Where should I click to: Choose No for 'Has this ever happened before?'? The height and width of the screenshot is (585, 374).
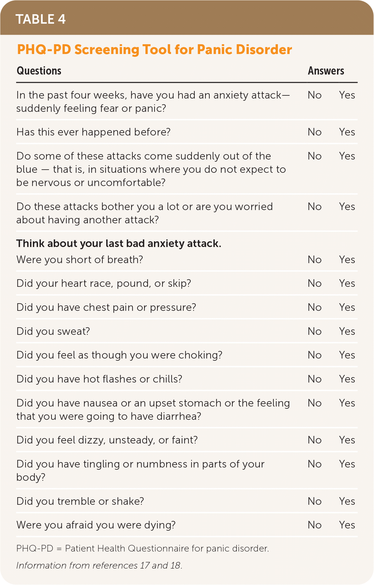click(x=315, y=132)
